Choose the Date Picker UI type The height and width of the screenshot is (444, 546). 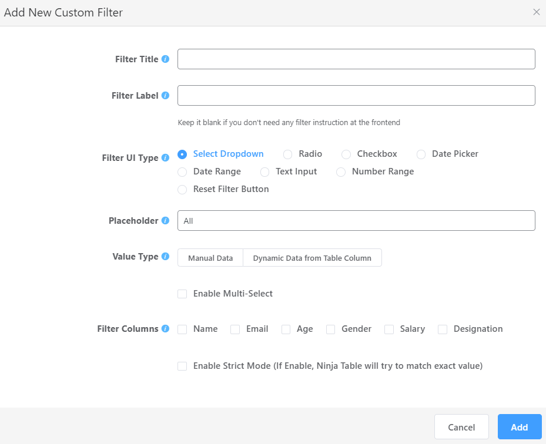click(421, 154)
